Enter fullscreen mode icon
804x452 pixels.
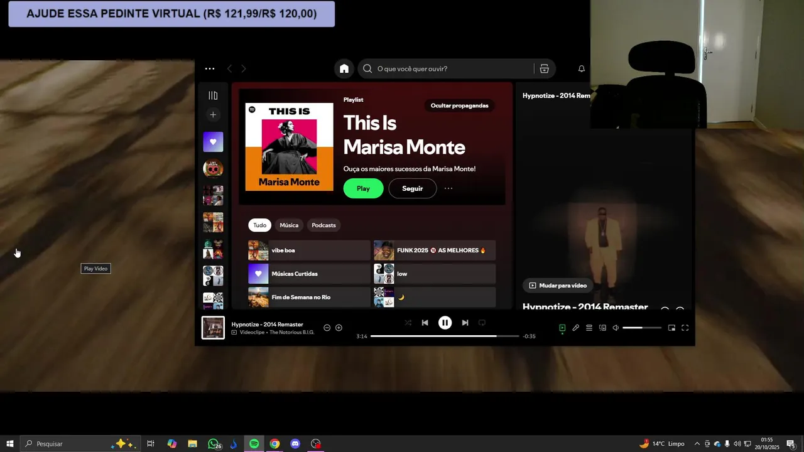click(685, 328)
